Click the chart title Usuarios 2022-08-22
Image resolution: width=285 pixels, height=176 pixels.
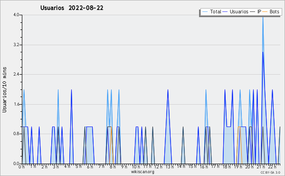click(x=72, y=8)
